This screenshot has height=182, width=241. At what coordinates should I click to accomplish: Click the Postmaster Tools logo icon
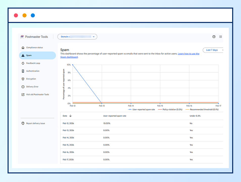22,37
